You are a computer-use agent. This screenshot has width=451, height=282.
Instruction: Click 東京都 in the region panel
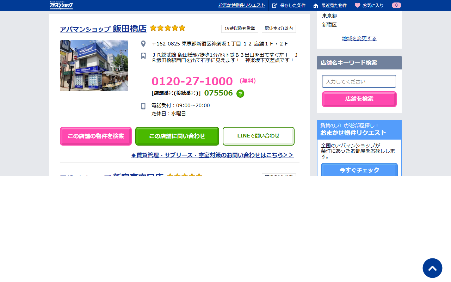329,16
